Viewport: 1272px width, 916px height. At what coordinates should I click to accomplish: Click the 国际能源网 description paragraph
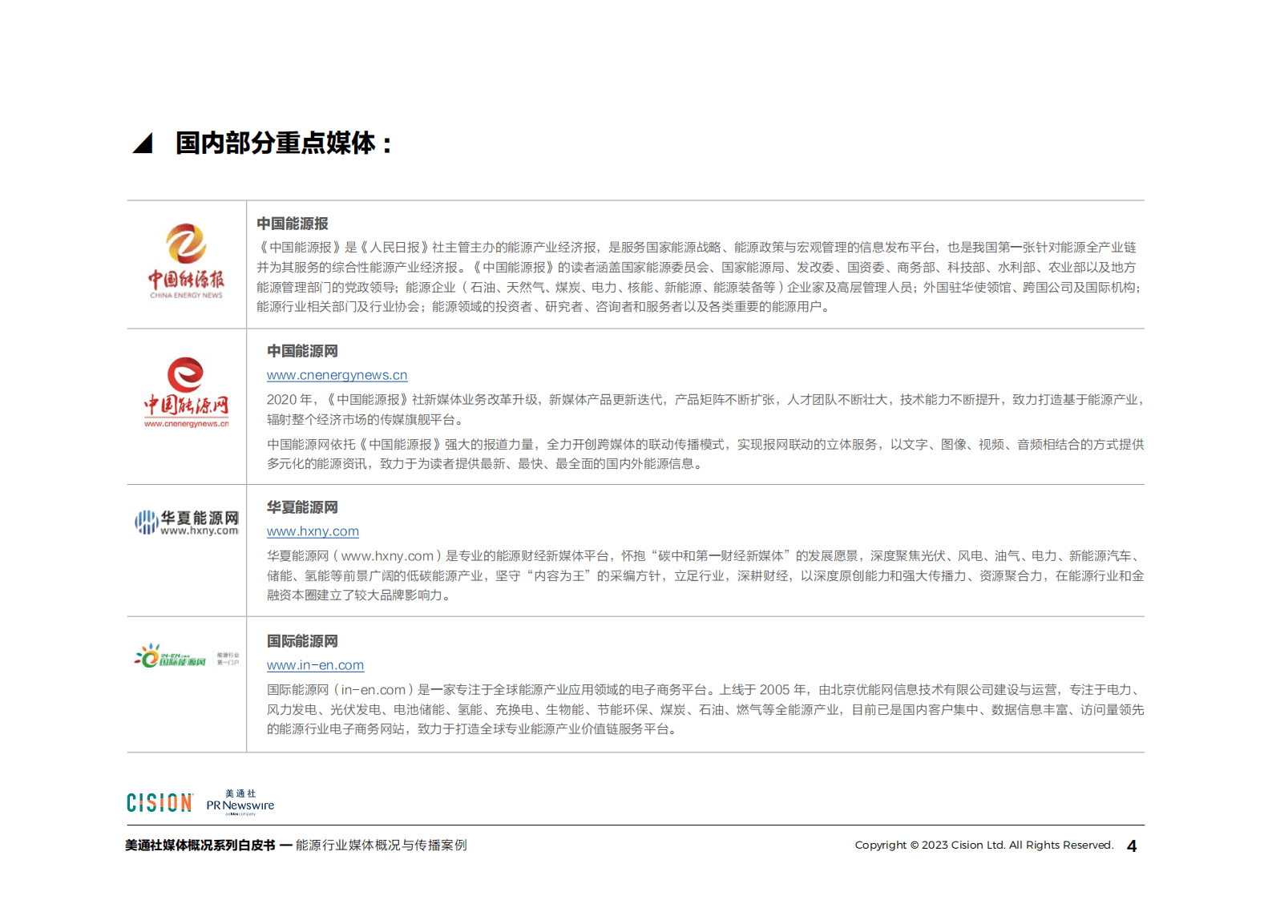point(705,709)
